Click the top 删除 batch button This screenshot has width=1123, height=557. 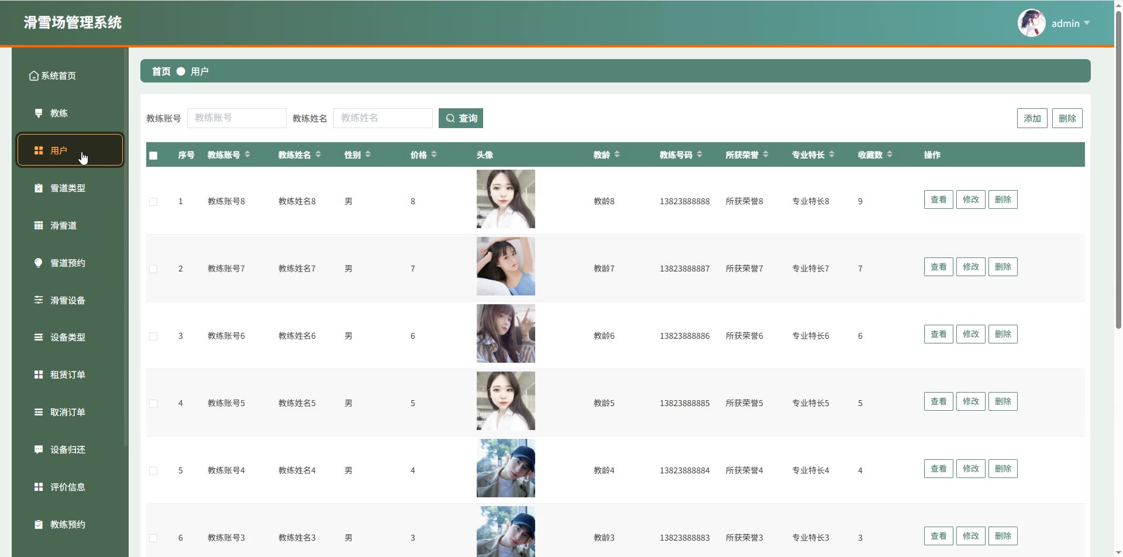pyautogui.click(x=1067, y=118)
